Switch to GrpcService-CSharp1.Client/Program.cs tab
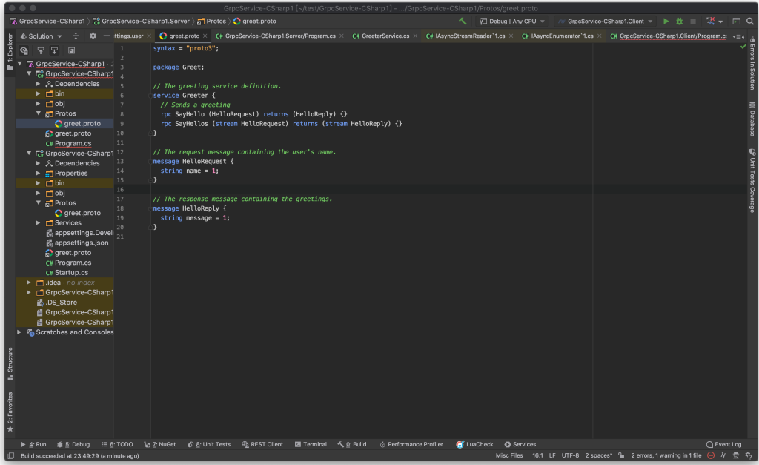Screen dimensions: 759x465 pyautogui.click(x=669, y=36)
